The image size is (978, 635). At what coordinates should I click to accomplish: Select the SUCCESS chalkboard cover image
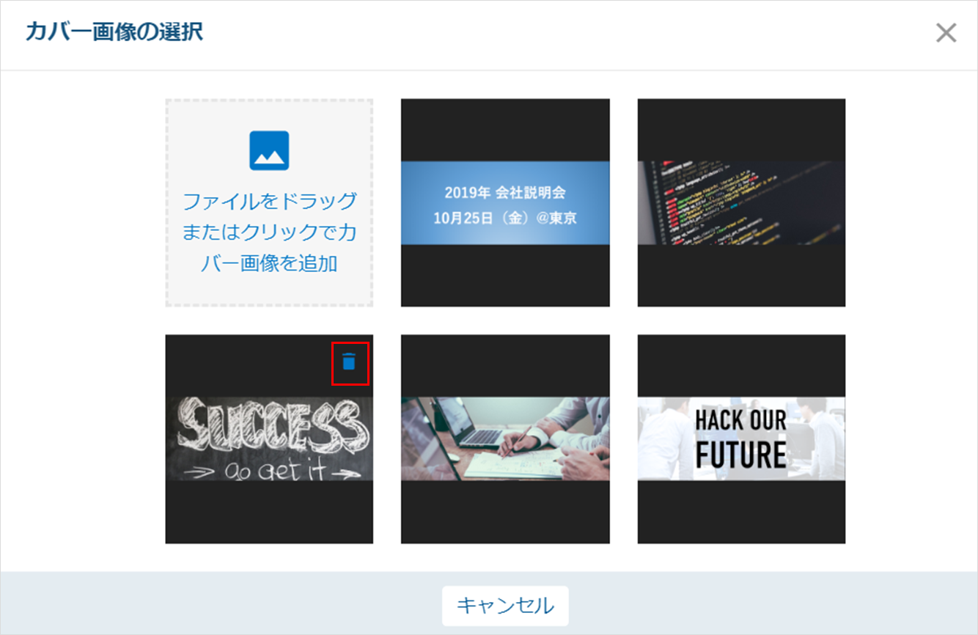pos(269,439)
